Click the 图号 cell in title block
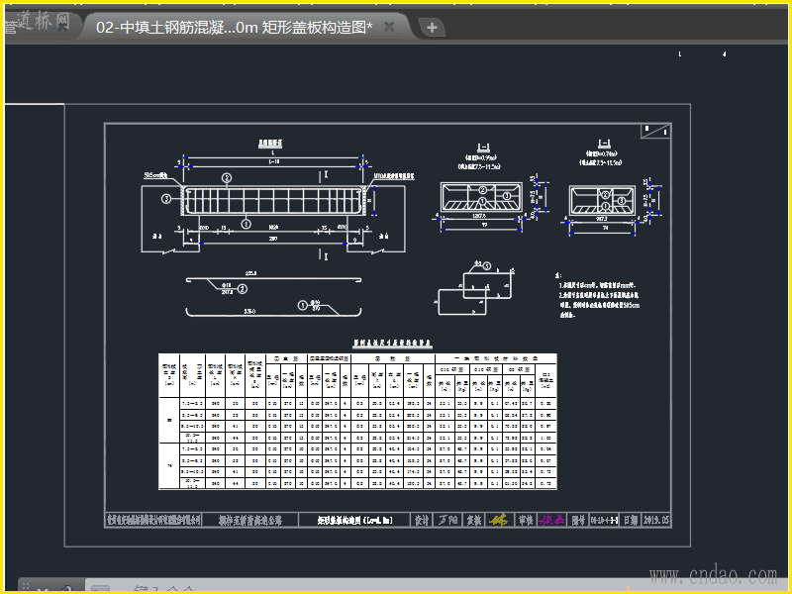 point(579,519)
